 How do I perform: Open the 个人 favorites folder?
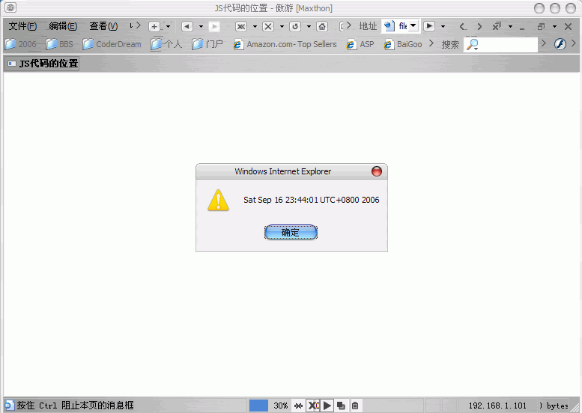(166, 44)
